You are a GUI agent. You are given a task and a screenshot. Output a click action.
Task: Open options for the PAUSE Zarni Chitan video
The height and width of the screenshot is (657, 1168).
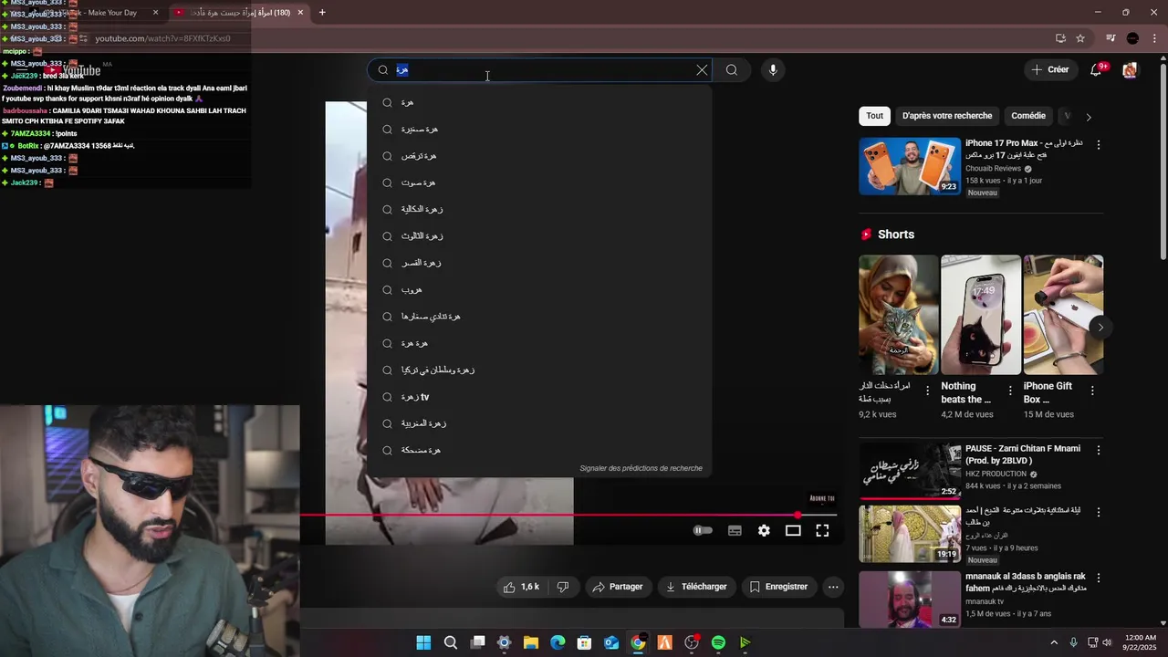(x=1098, y=450)
